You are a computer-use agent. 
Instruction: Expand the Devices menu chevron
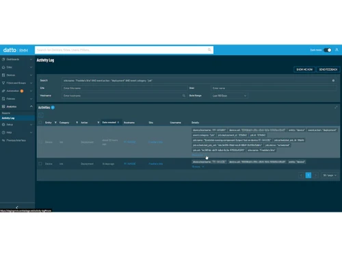coord(31,75)
